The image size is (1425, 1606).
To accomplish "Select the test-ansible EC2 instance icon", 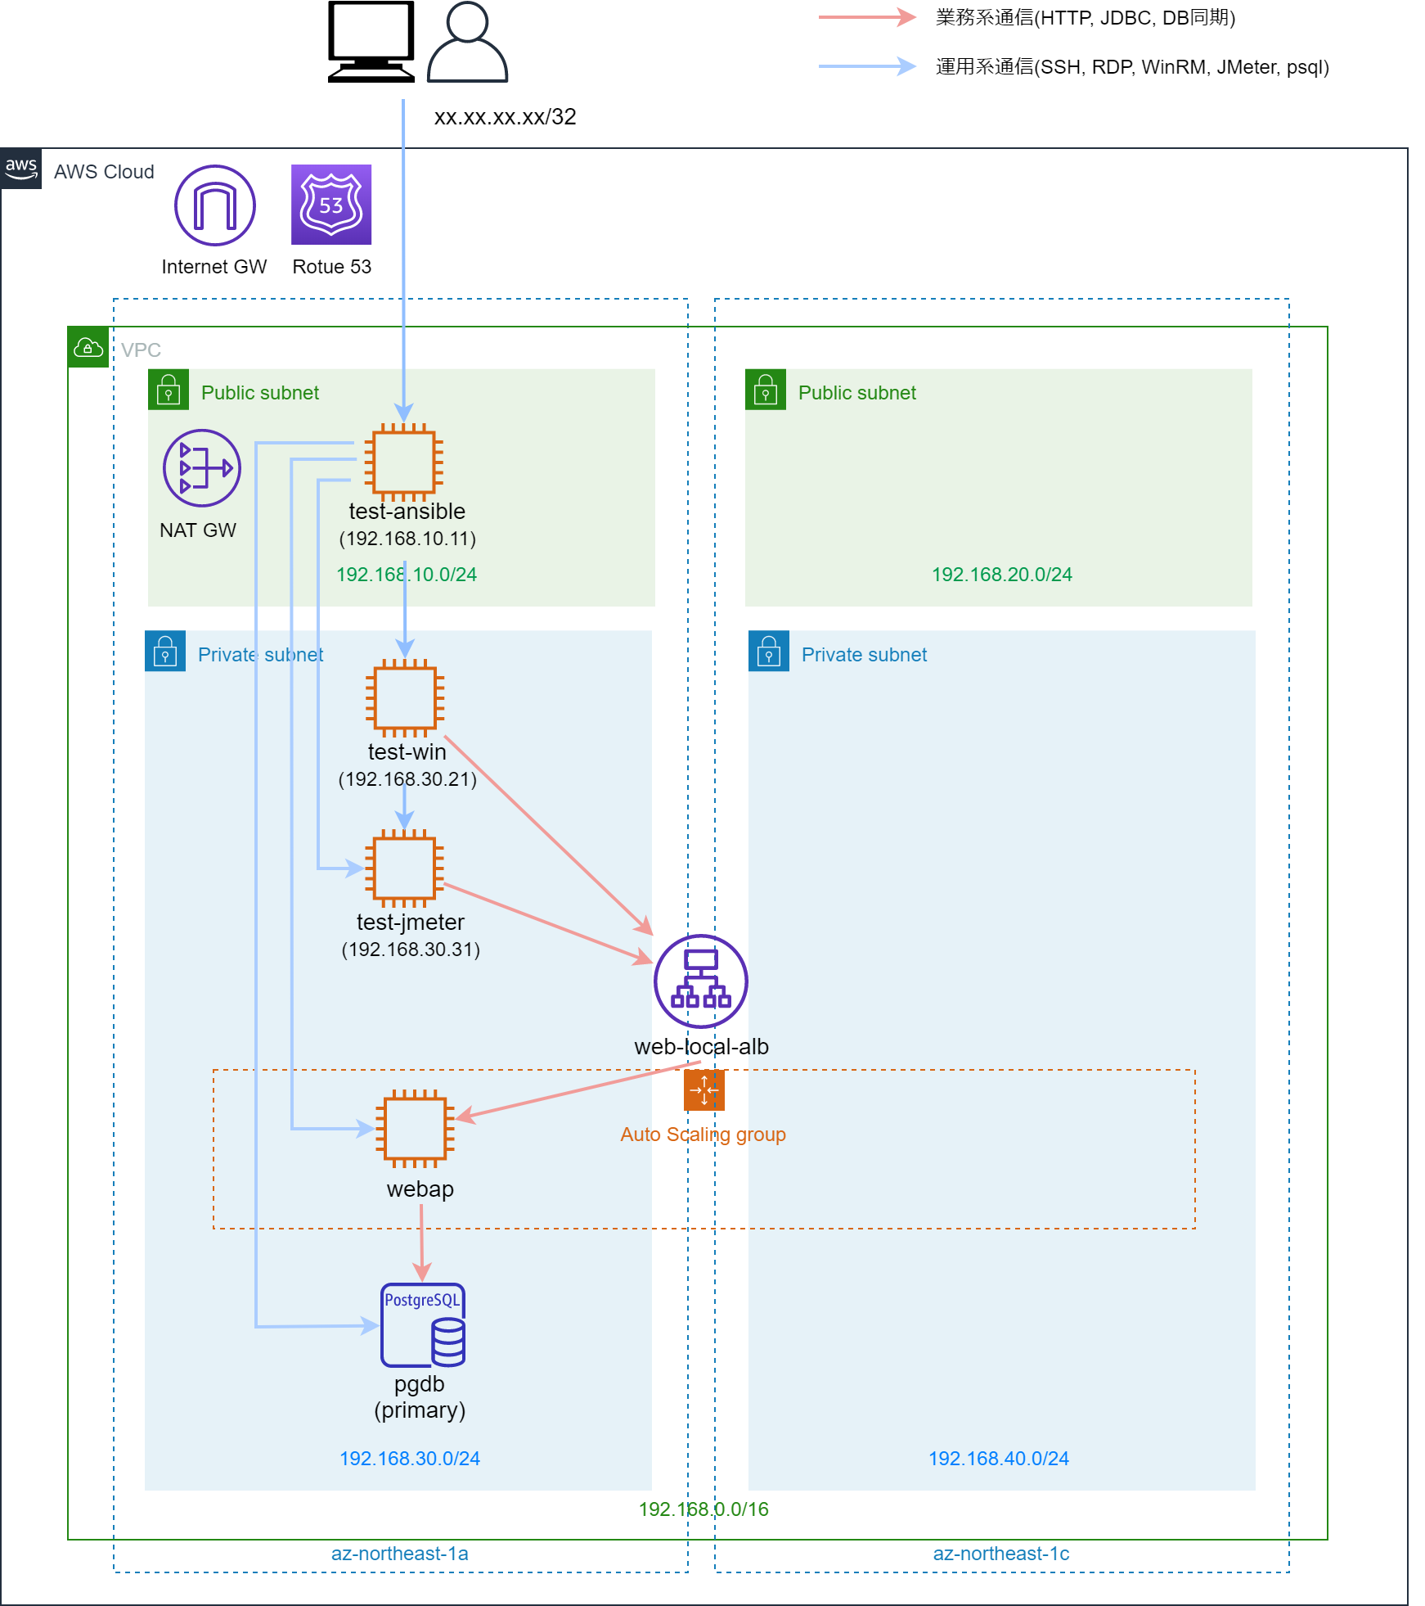I will [403, 462].
